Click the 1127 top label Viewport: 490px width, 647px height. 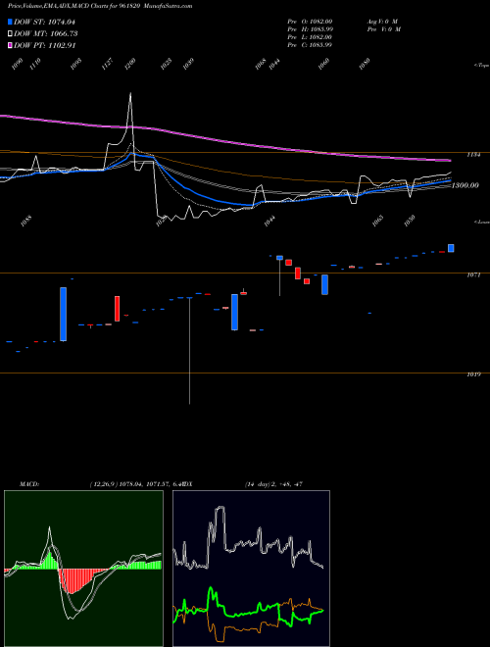click(x=108, y=64)
